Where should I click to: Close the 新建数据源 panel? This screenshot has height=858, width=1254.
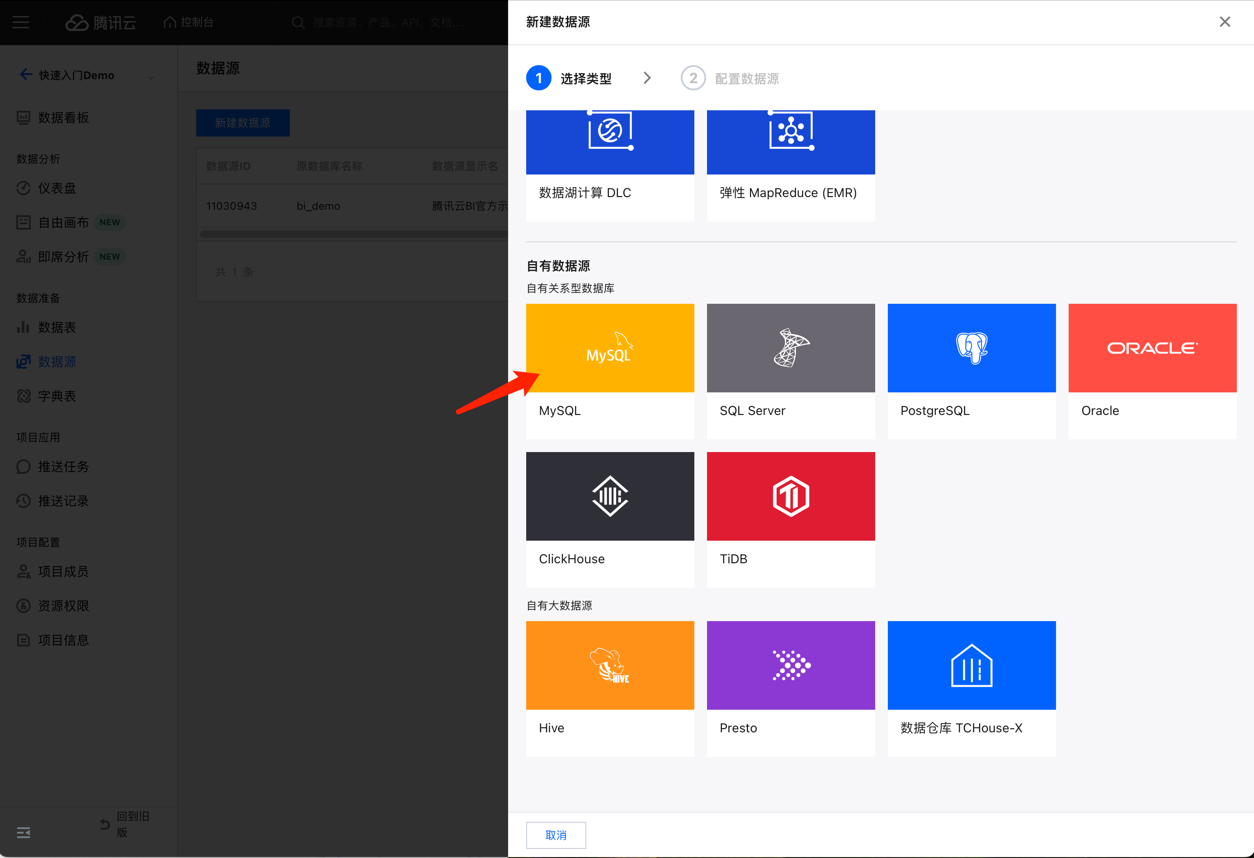pos(1224,22)
